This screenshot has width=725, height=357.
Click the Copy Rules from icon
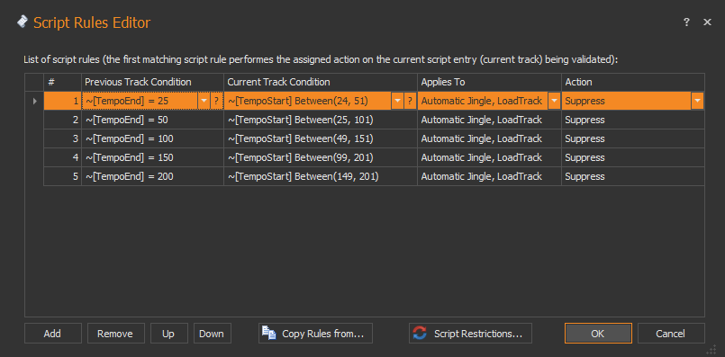coord(269,333)
